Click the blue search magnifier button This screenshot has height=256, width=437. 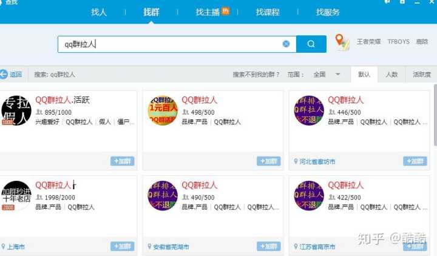click(311, 44)
